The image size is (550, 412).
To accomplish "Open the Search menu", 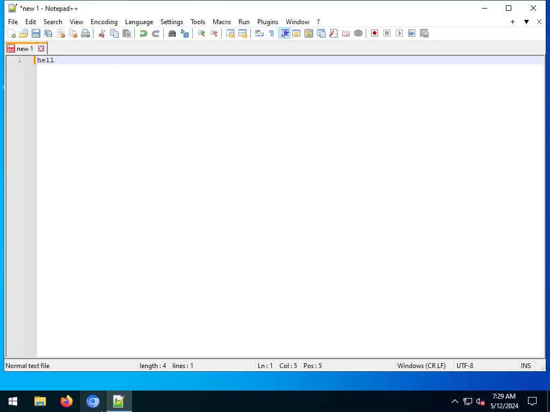I will (53, 21).
